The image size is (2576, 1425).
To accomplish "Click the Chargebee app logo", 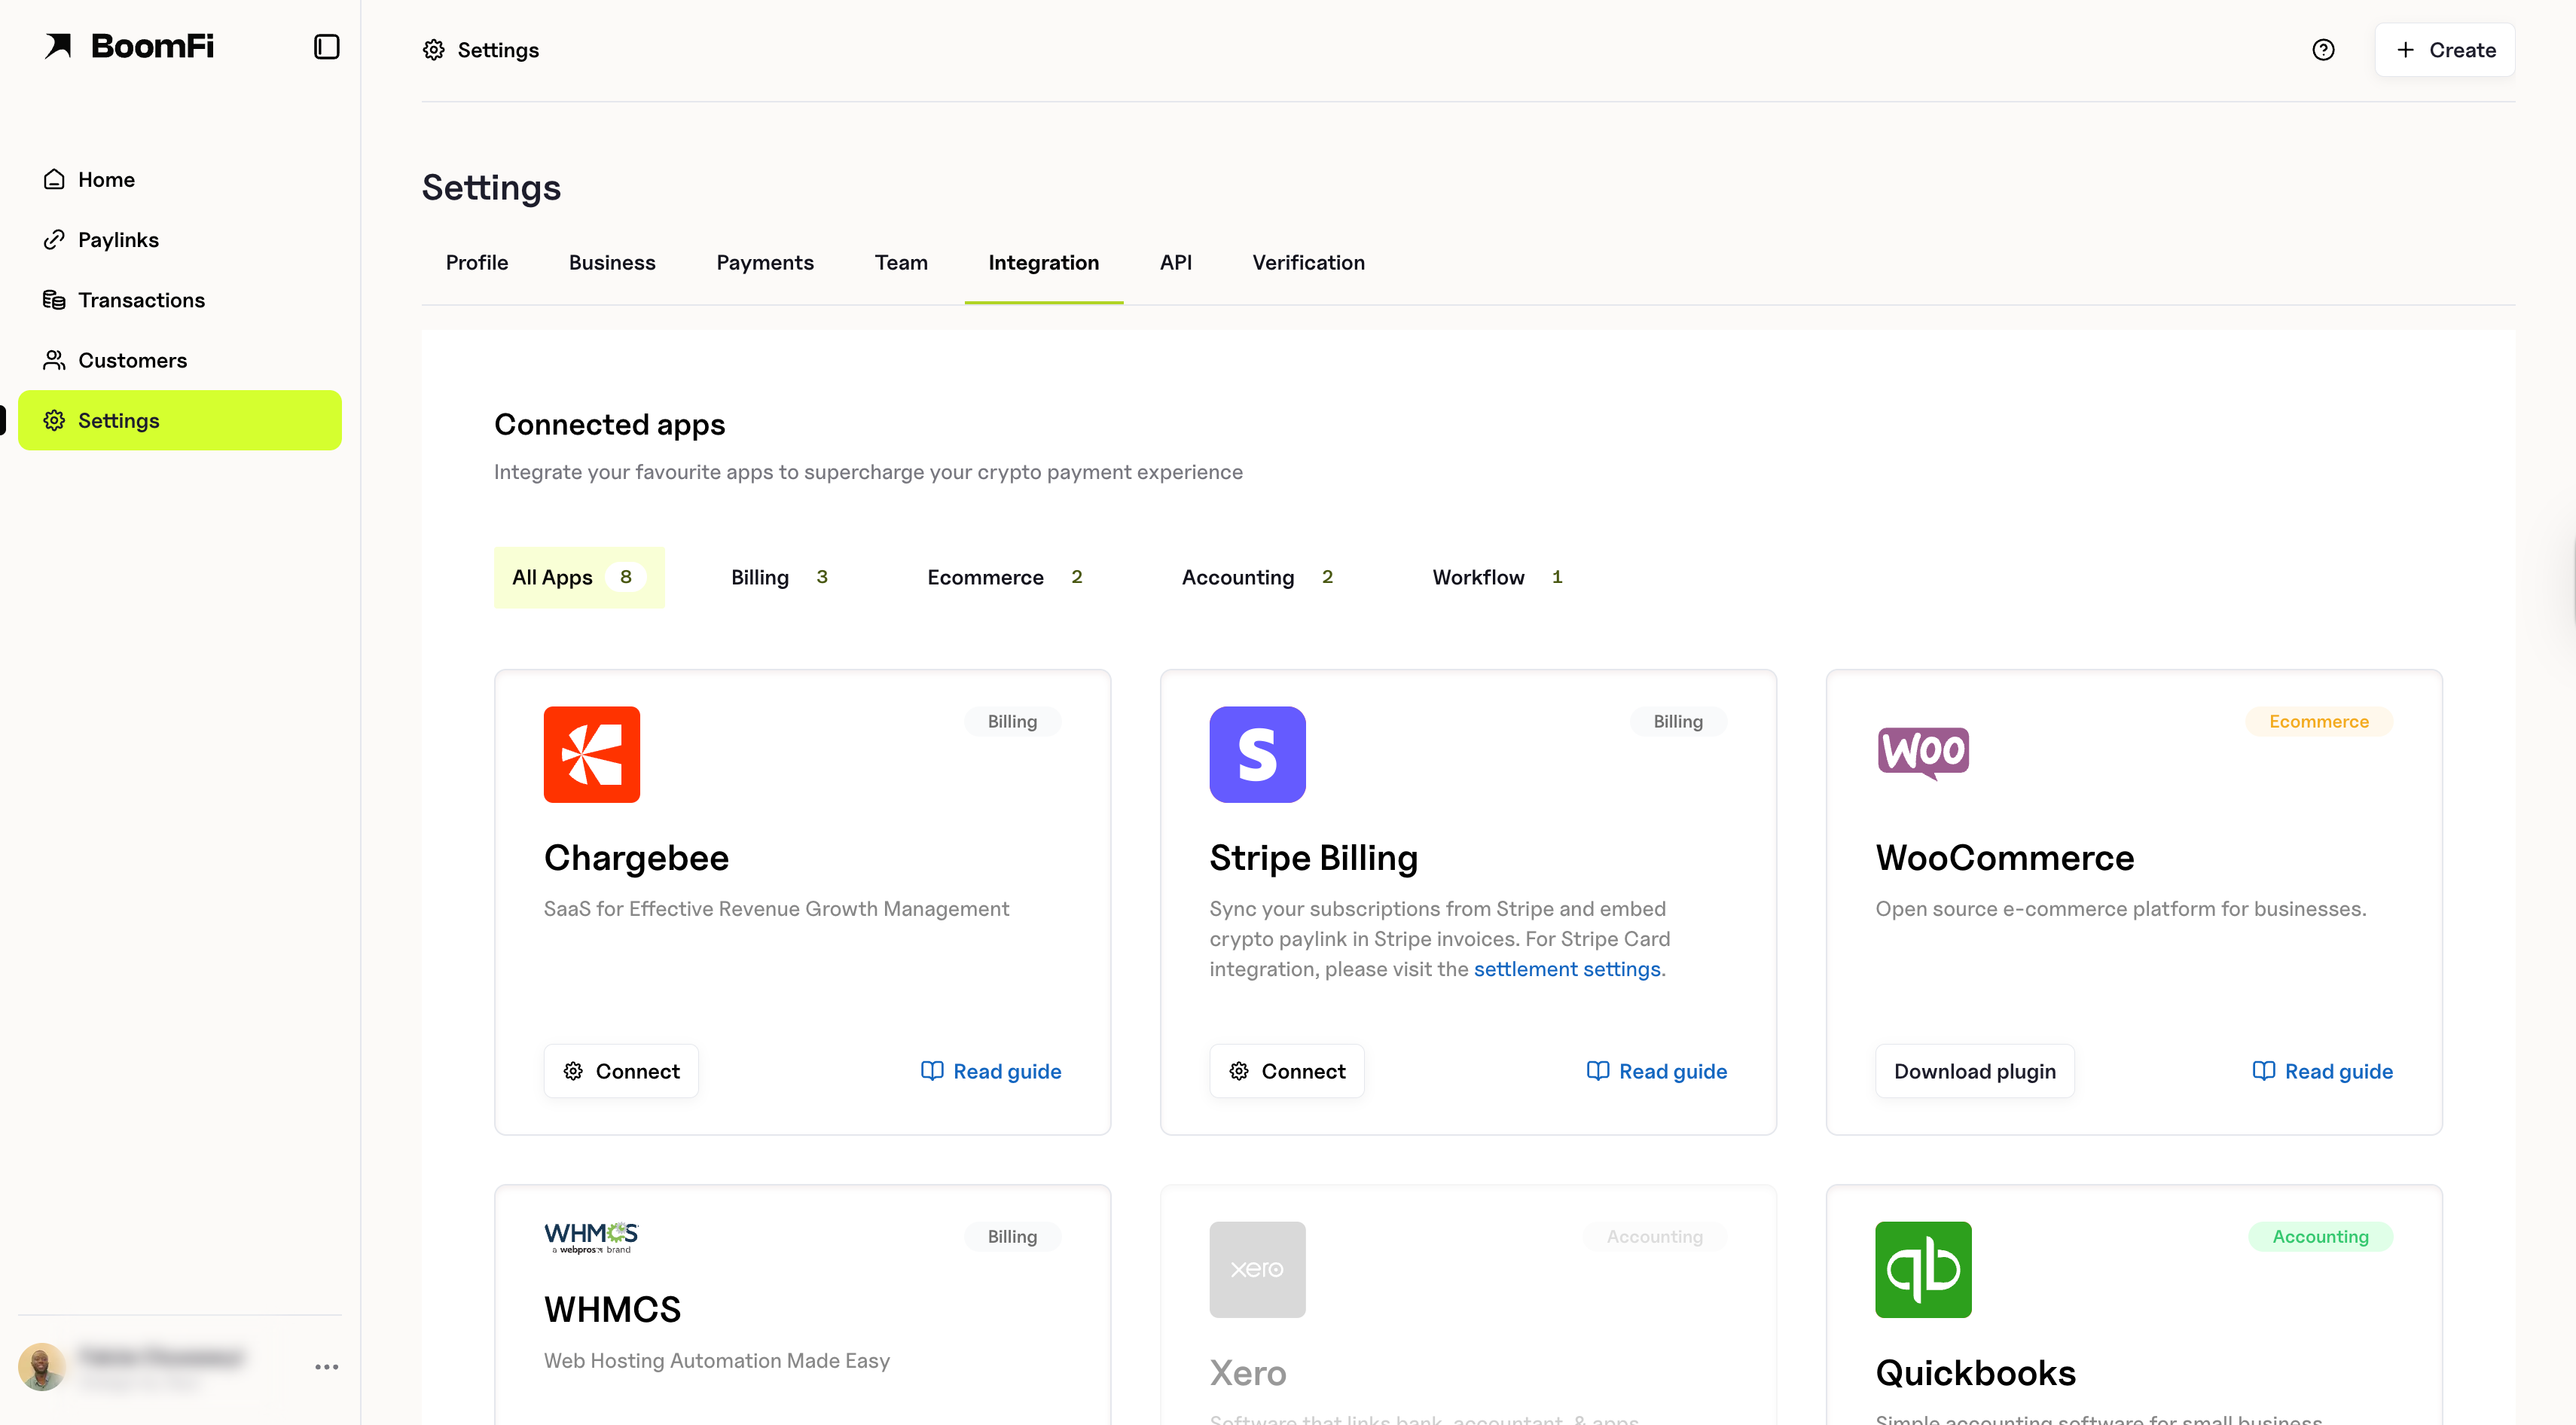I will [x=591, y=754].
